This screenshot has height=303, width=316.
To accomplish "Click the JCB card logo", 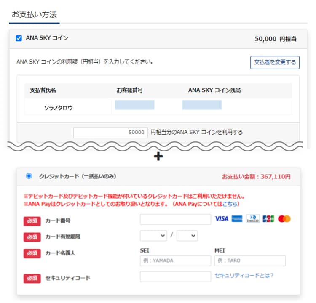I will (x=268, y=219).
